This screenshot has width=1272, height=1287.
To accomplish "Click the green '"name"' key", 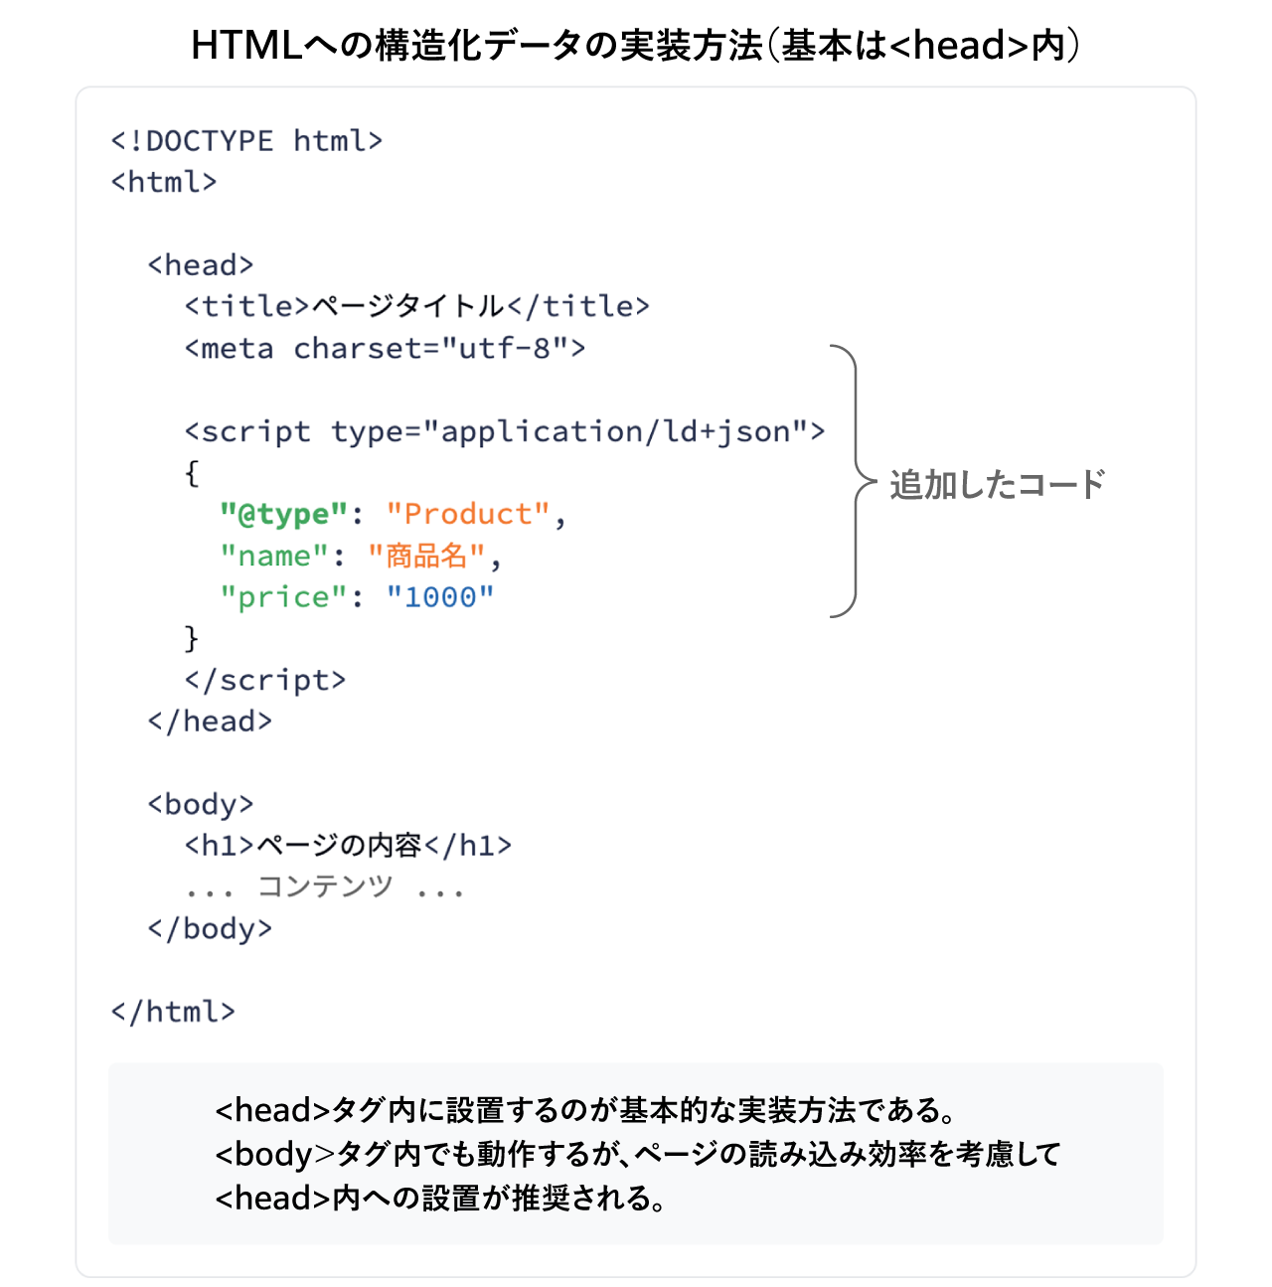I will click(274, 556).
